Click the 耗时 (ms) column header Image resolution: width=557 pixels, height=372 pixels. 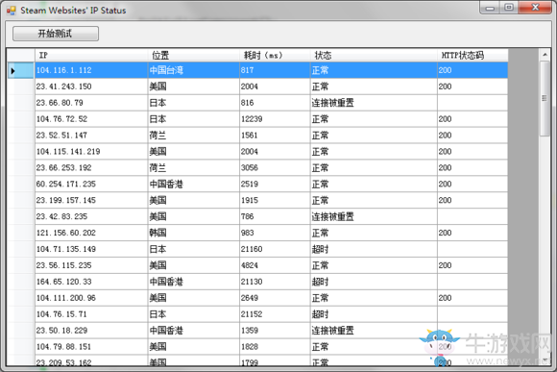tap(275, 55)
